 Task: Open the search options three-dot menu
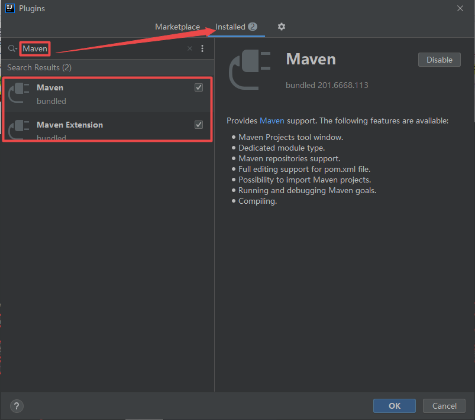(x=202, y=48)
